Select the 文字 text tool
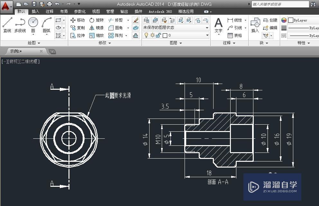Image resolution: width=319 pixels, height=206 pixels. 218,25
